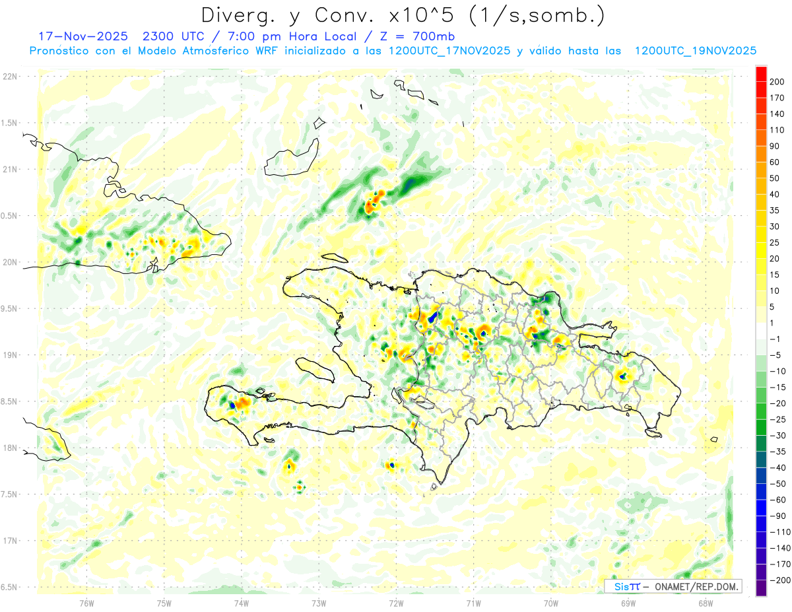Viewport: 792px width, 612px height.
Task: Click the colorbar value "110"
Action: click(x=777, y=130)
